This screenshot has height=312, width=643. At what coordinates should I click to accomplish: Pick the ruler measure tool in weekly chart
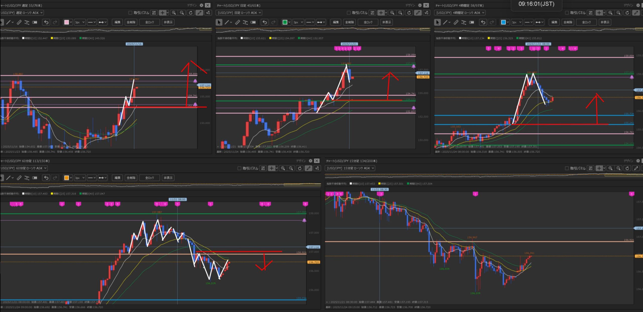coord(19,22)
